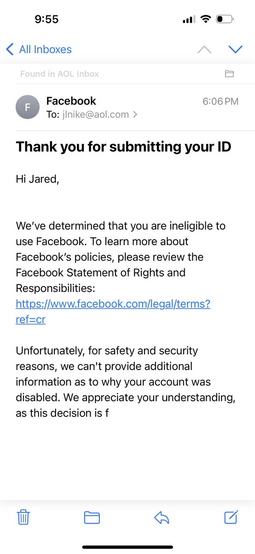Screen dimensions: 255x554
Task: Tap the Facebook sender avatar circle
Action: tap(27, 108)
